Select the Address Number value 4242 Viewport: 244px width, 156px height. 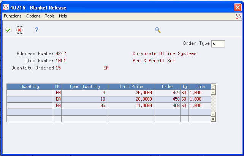pyautogui.click(x=61, y=54)
